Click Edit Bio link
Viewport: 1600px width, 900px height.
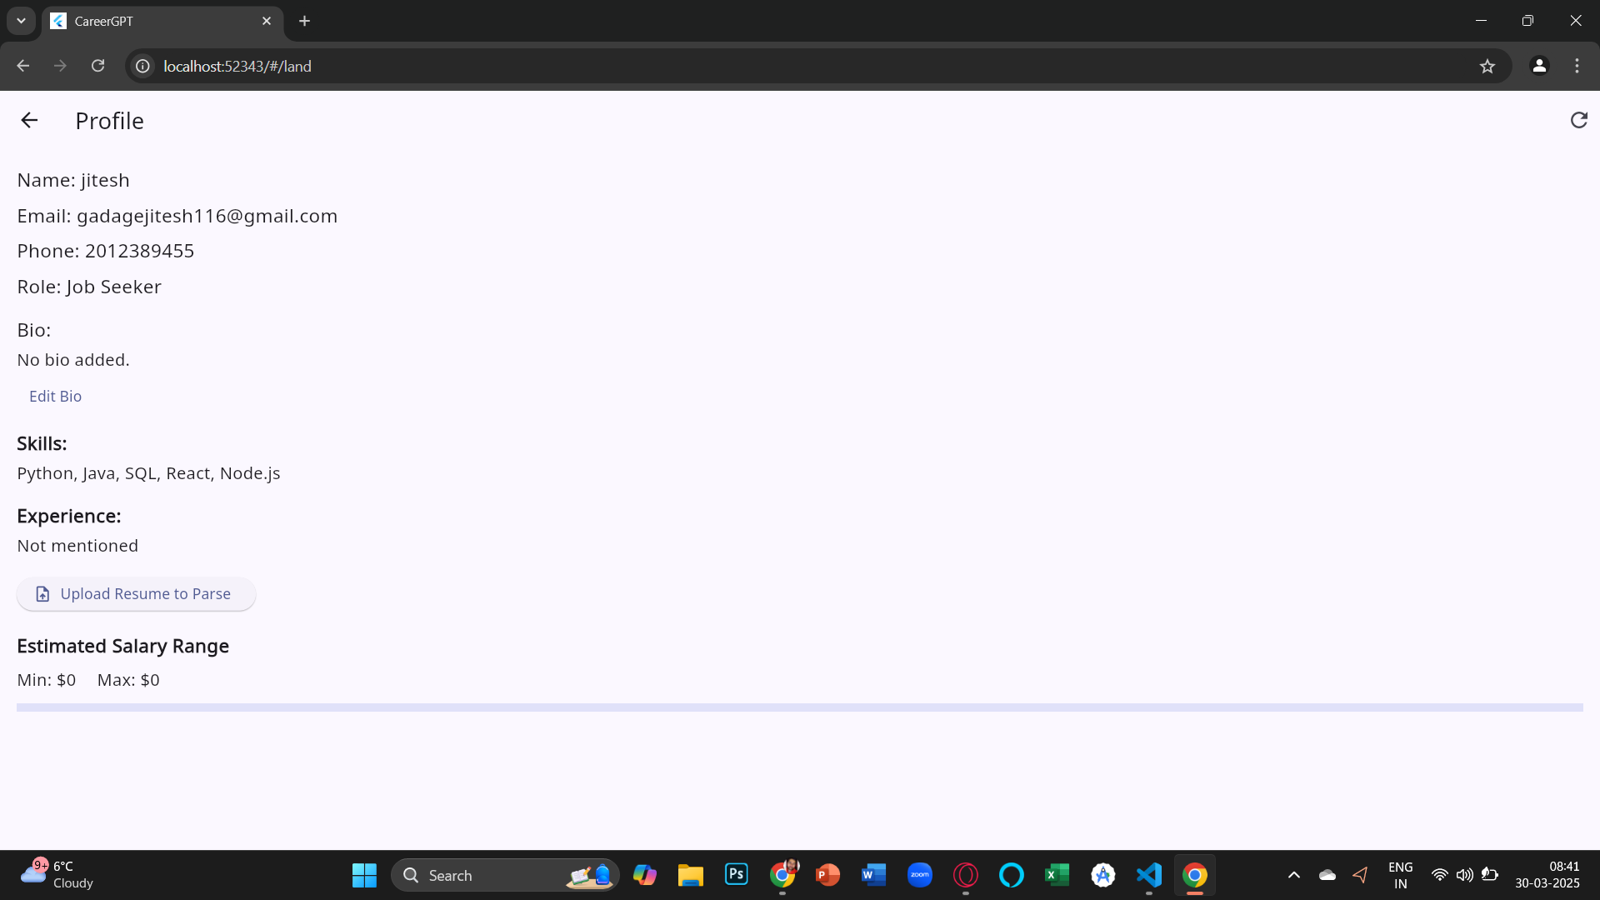[55, 397]
